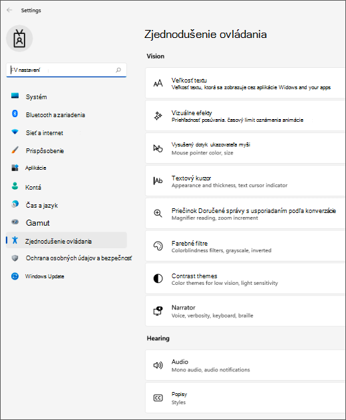
Task: Click the Aplikácie icon in sidebar
Action: point(15,168)
